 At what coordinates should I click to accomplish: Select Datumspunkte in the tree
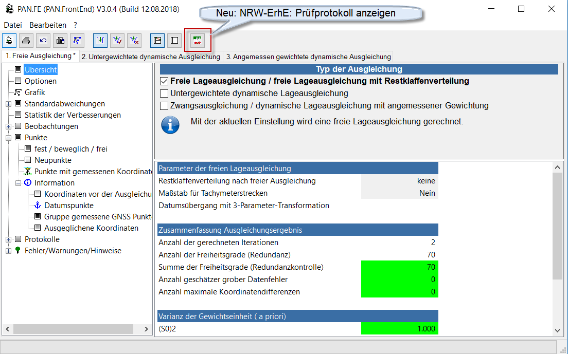(x=68, y=206)
